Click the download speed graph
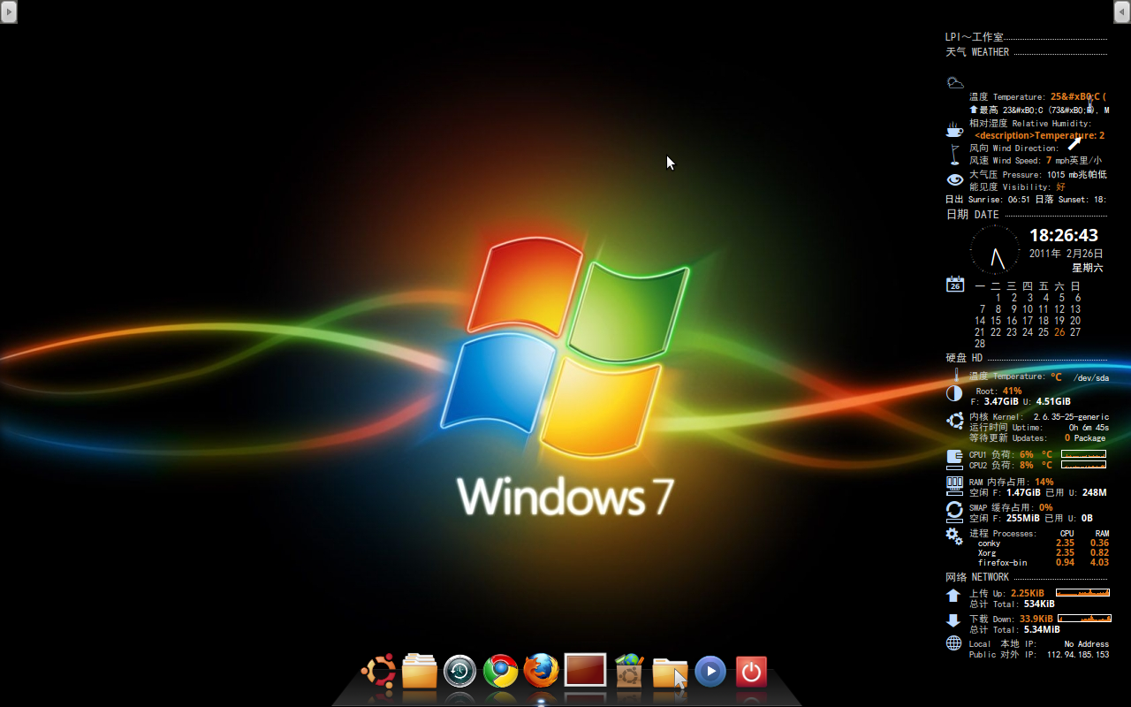 (1084, 619)
